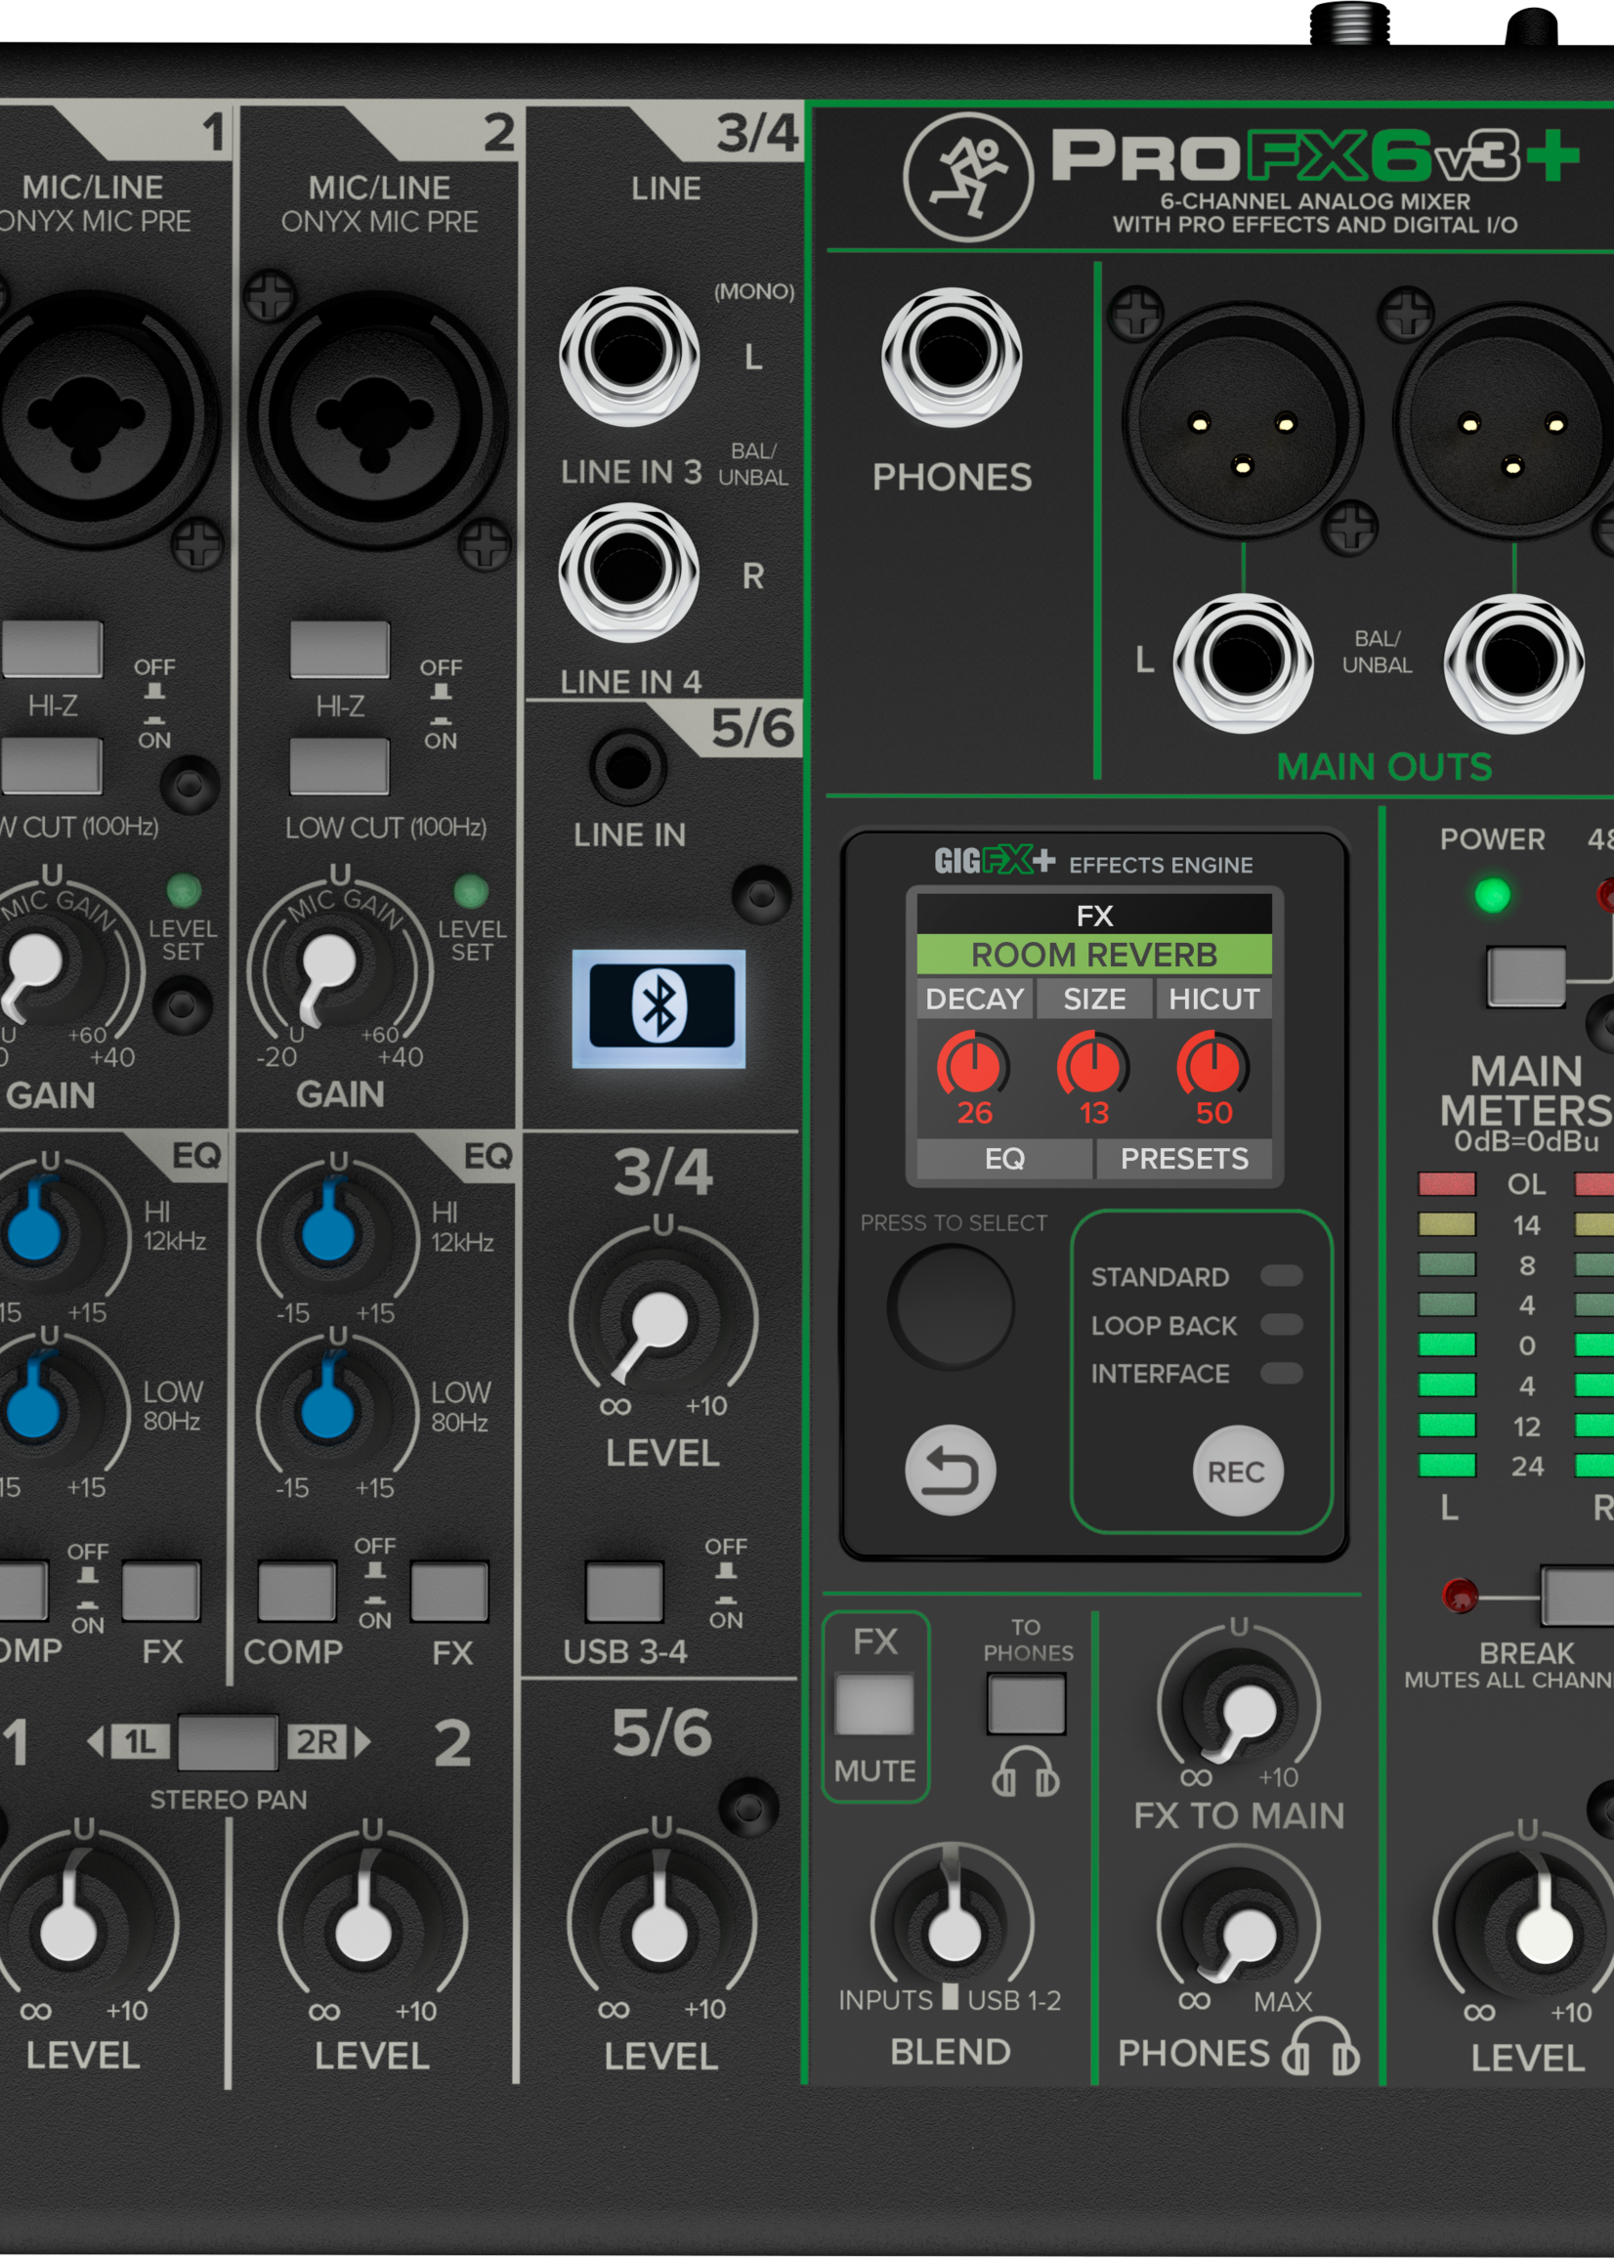Click the ProFX6v3+ product name

click(x=1315, y=155)
